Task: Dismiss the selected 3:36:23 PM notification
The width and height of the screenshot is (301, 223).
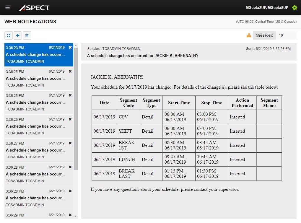Action: (x=70, y=48)
